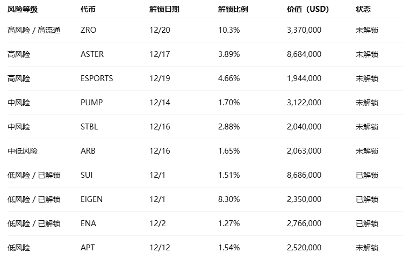Select the ZRO token cell
Screen dimensions: 403x267
click(x=88, y=30)
